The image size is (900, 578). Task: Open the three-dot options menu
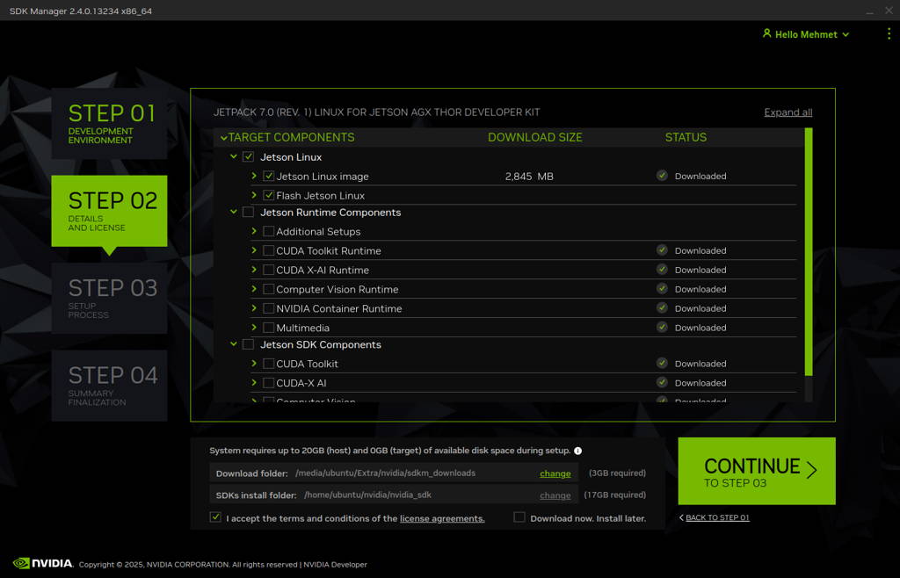(x=888, y=33)
